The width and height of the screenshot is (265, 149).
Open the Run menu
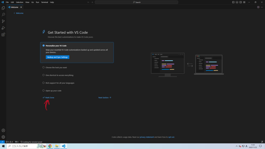(37, 2)
